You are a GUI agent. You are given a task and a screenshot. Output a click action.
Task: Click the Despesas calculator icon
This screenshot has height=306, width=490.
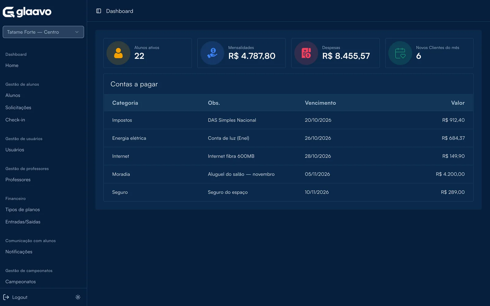[306, 53]
